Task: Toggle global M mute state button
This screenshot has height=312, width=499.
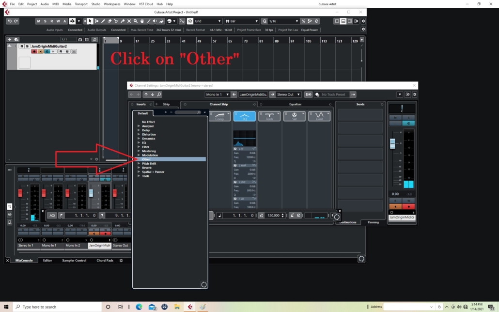Action: click(38, 21)
